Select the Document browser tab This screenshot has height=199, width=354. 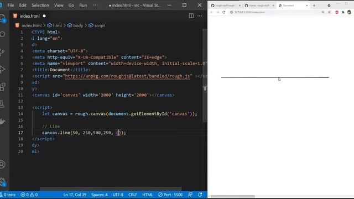tap(293, 6)
